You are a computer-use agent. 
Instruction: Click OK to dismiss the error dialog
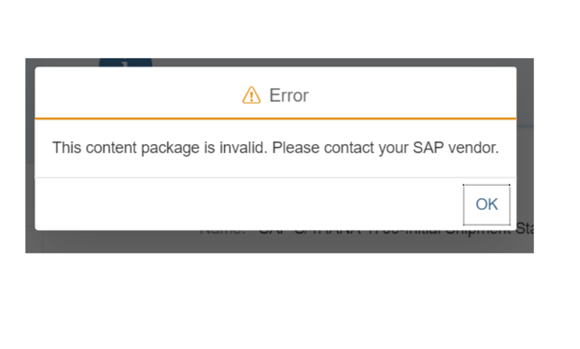coord(486,204)
